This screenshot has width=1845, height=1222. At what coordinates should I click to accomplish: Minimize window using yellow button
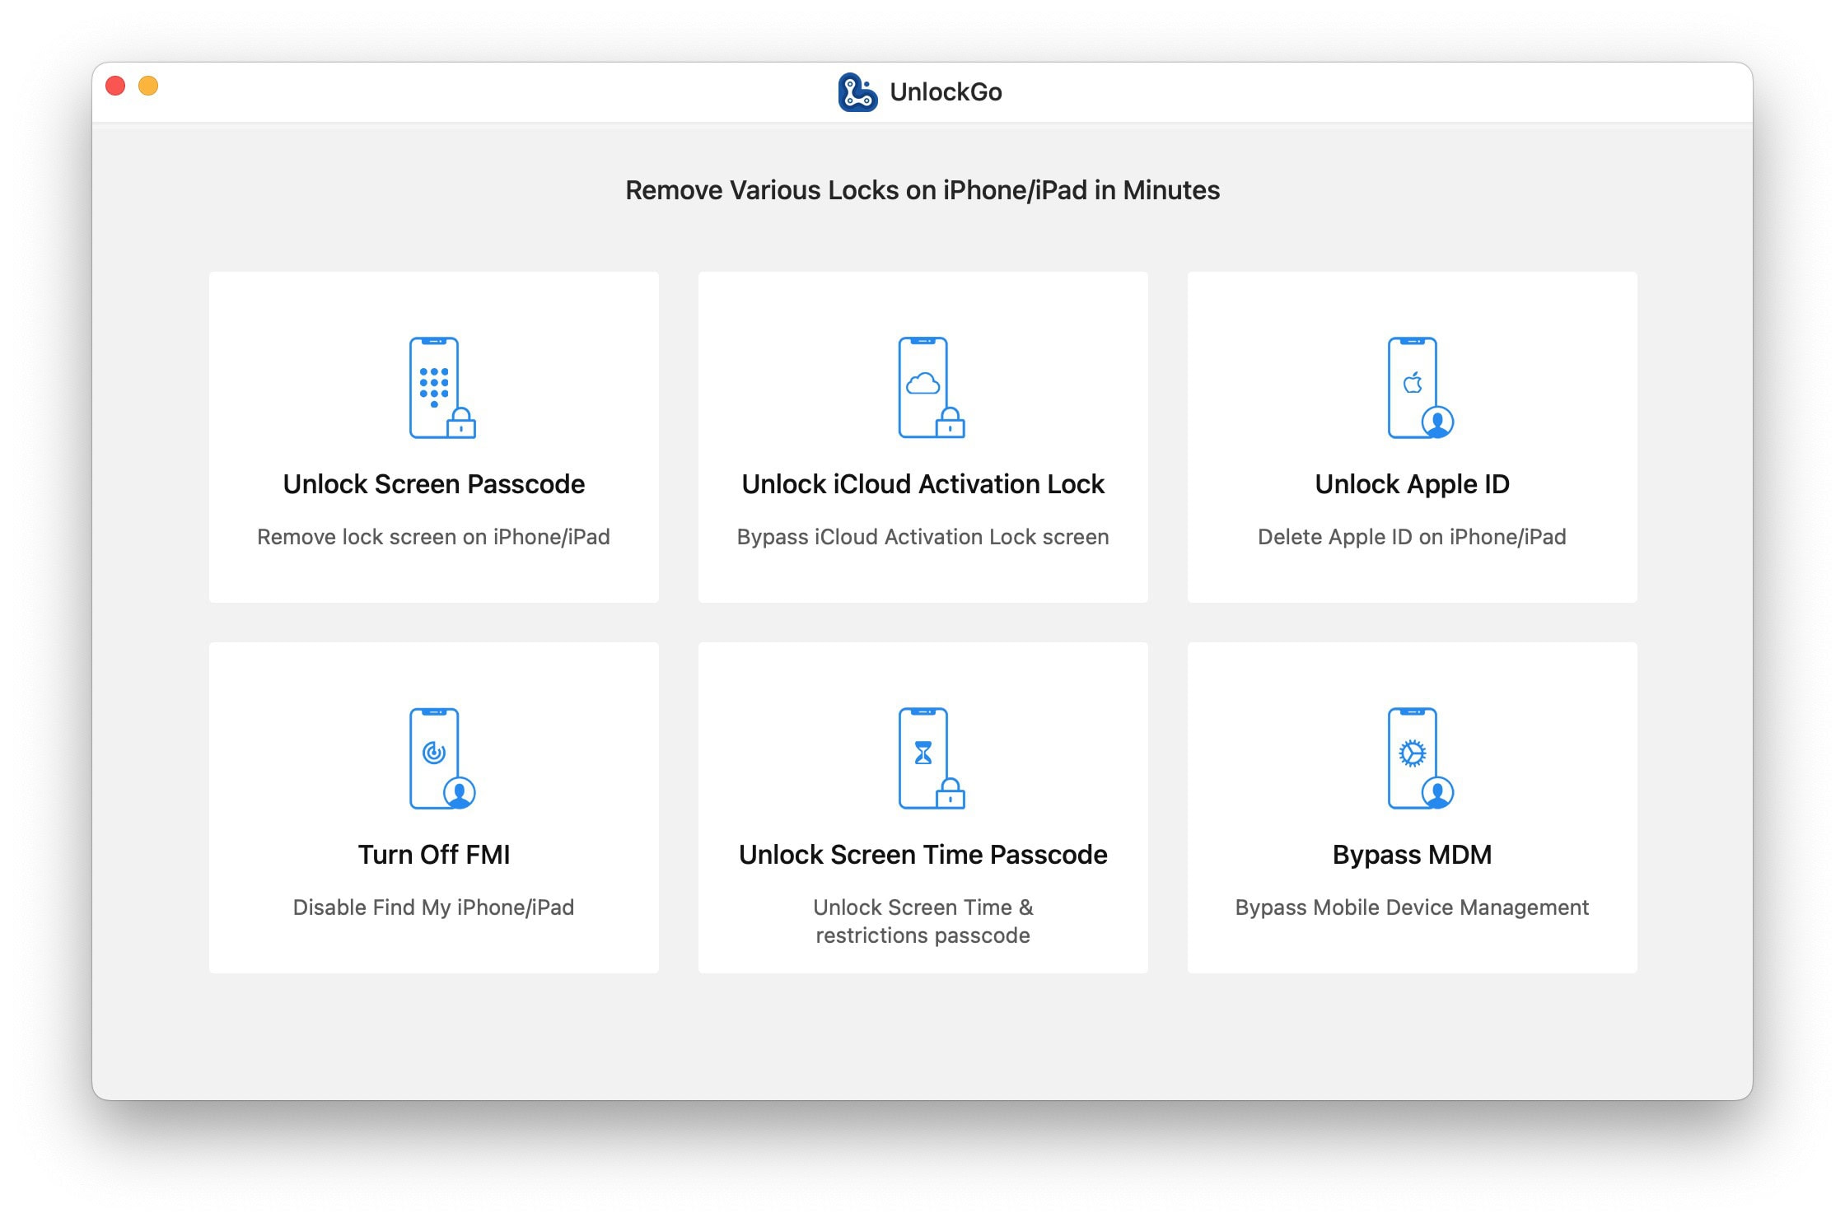[148, 86]
